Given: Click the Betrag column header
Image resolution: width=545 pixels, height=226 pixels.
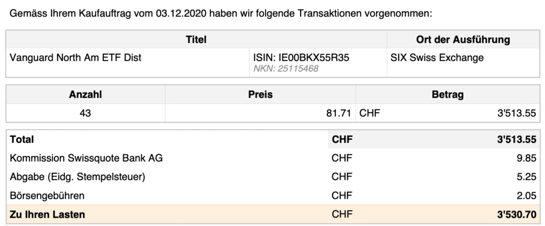Looking at the screenshot, I should click(x=448, y=95).
